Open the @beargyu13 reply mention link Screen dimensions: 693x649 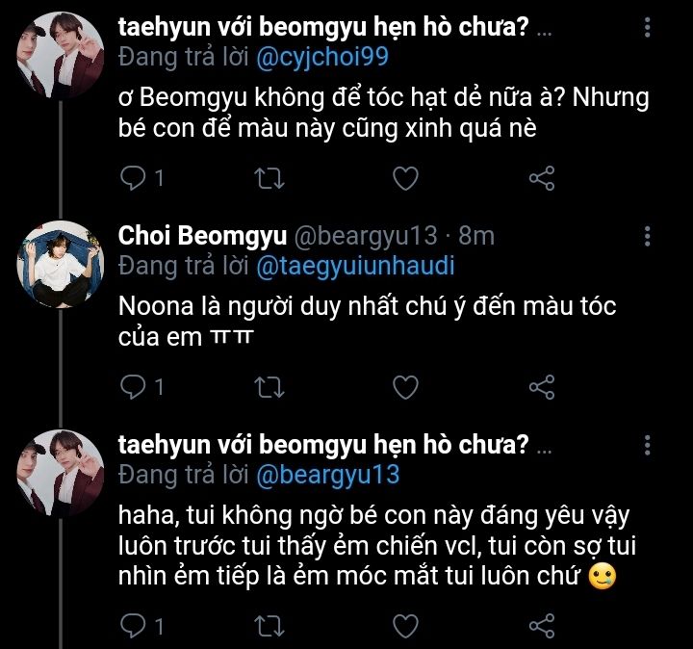327,475
